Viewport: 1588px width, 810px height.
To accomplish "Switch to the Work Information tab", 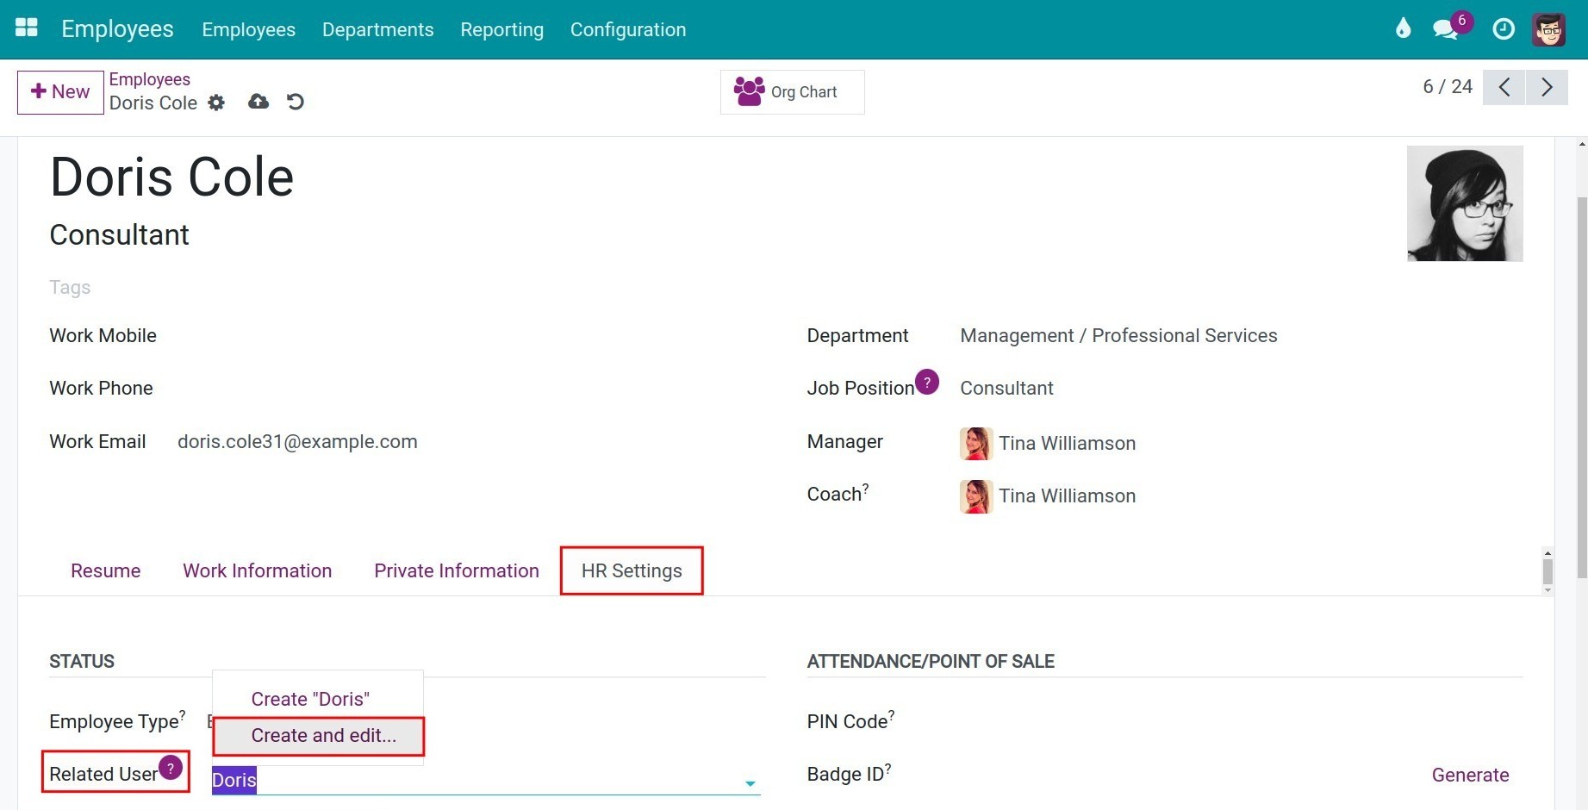I will [x=257, y=570].
